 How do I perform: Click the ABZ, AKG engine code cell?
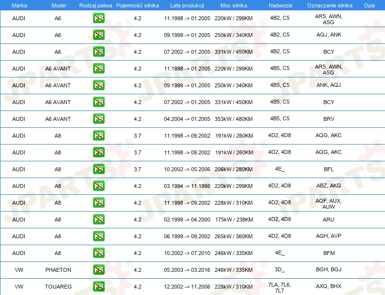328,185
